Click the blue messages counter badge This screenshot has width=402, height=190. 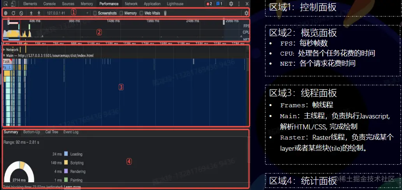click(x=219, y=4)
